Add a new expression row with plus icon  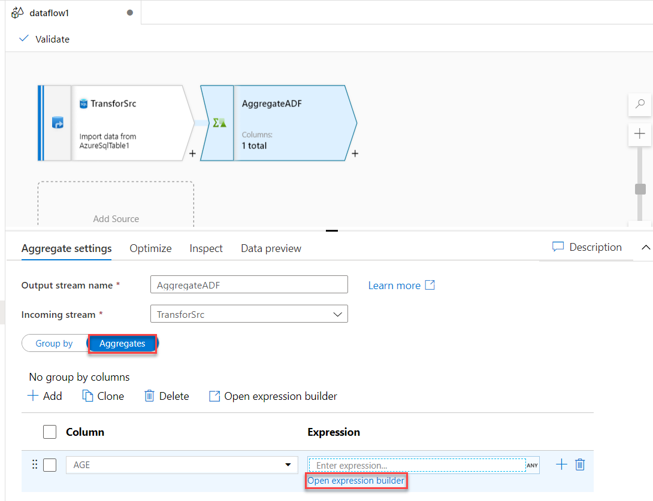tap(561, 464)
